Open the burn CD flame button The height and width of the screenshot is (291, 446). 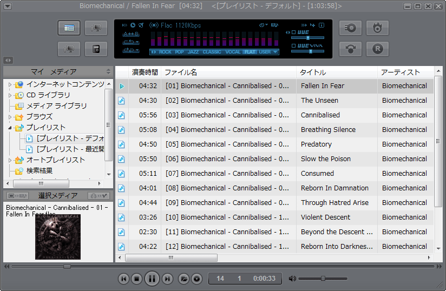tap(377, 28)
